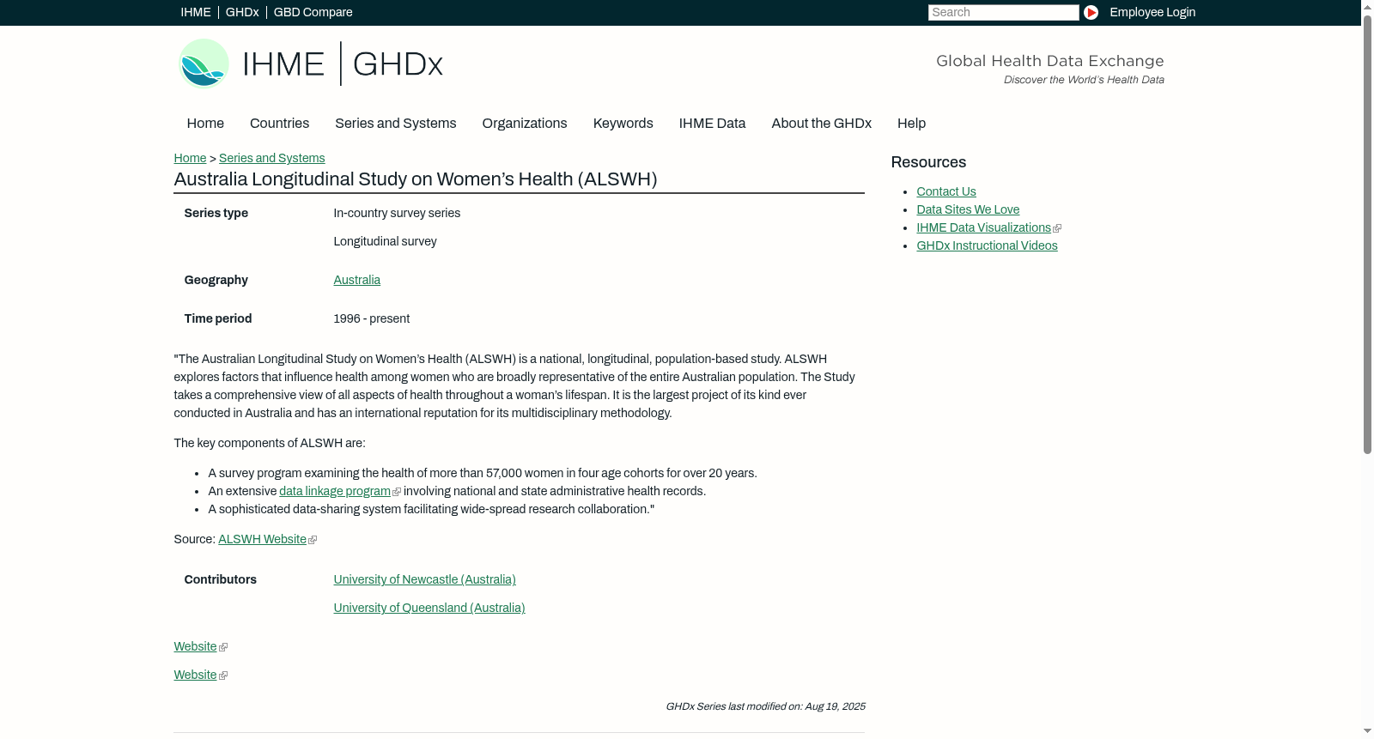This screenshot has width=1374, height=739.
Task: Open University of Newcastle (Australia) contributor
Action: [x=424, y=579]
